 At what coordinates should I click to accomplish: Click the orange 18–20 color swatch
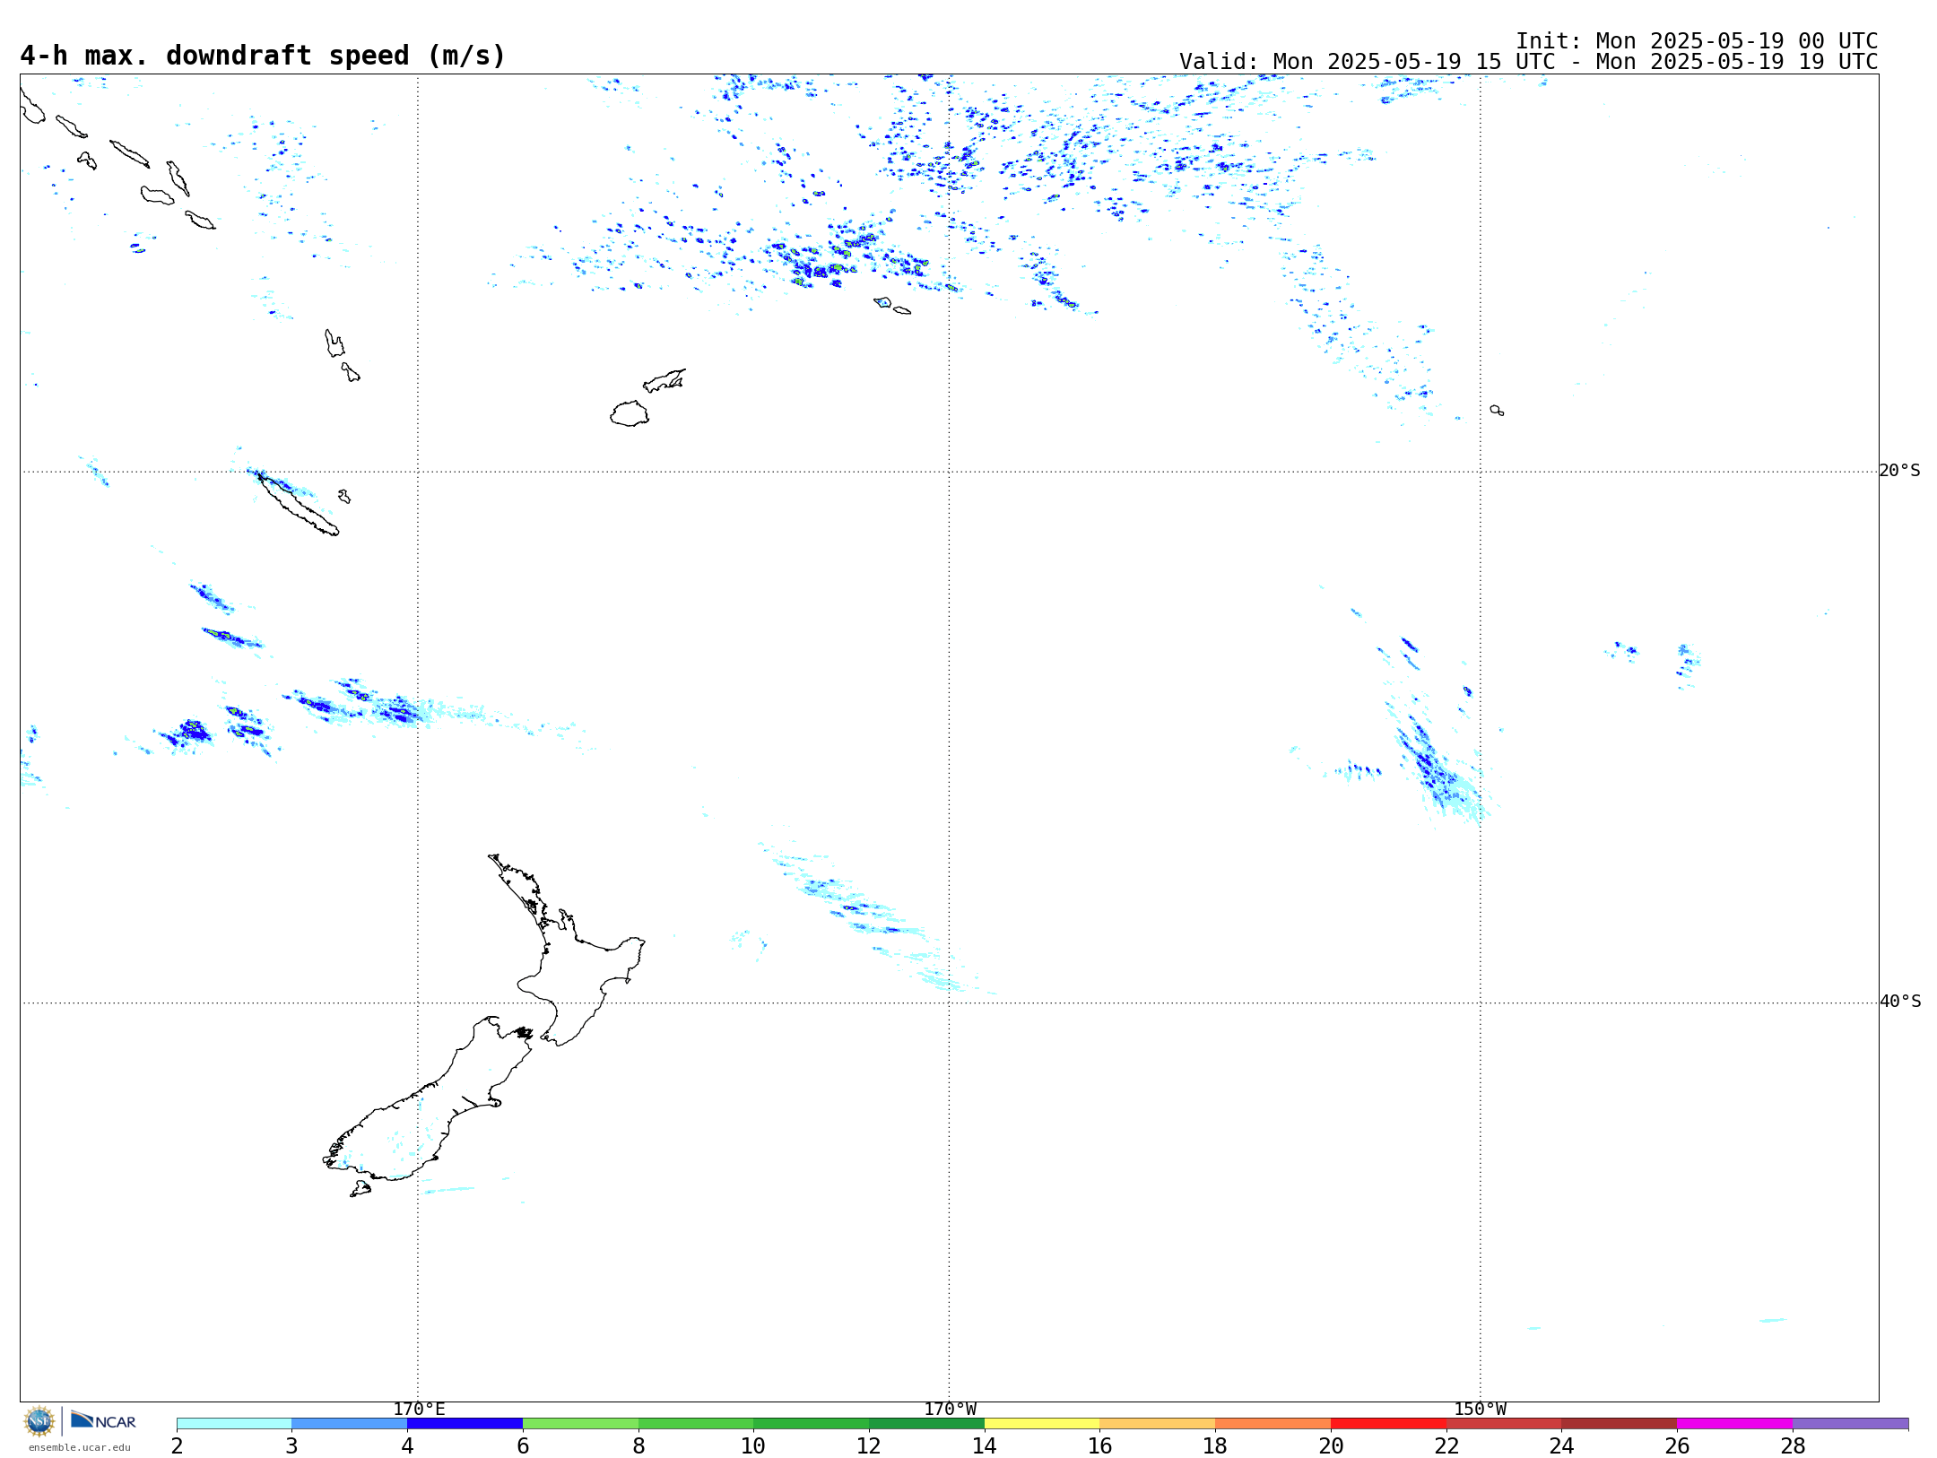1273,1423
